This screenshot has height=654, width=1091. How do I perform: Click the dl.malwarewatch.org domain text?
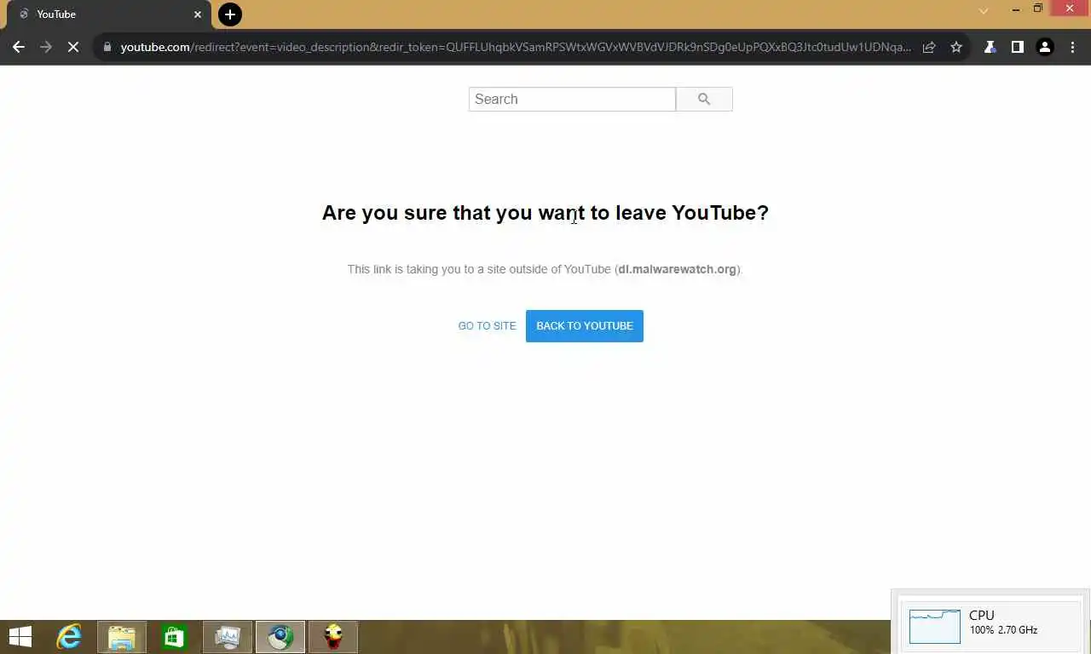(x=678, y=269)
